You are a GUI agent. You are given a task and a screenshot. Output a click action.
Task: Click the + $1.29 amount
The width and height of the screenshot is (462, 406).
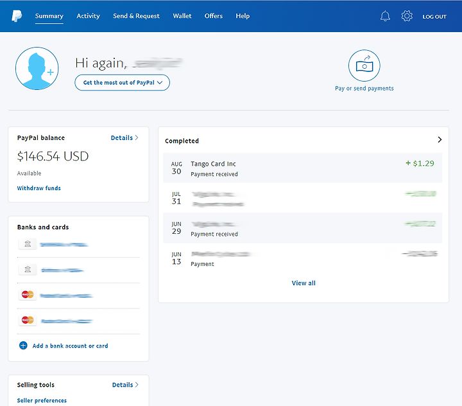[420, 163]
